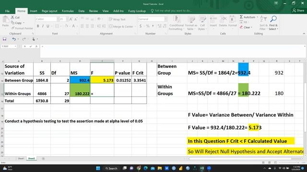Click Decrease Font Size icon
Screen dimensions: 307x172
point(76,19)
